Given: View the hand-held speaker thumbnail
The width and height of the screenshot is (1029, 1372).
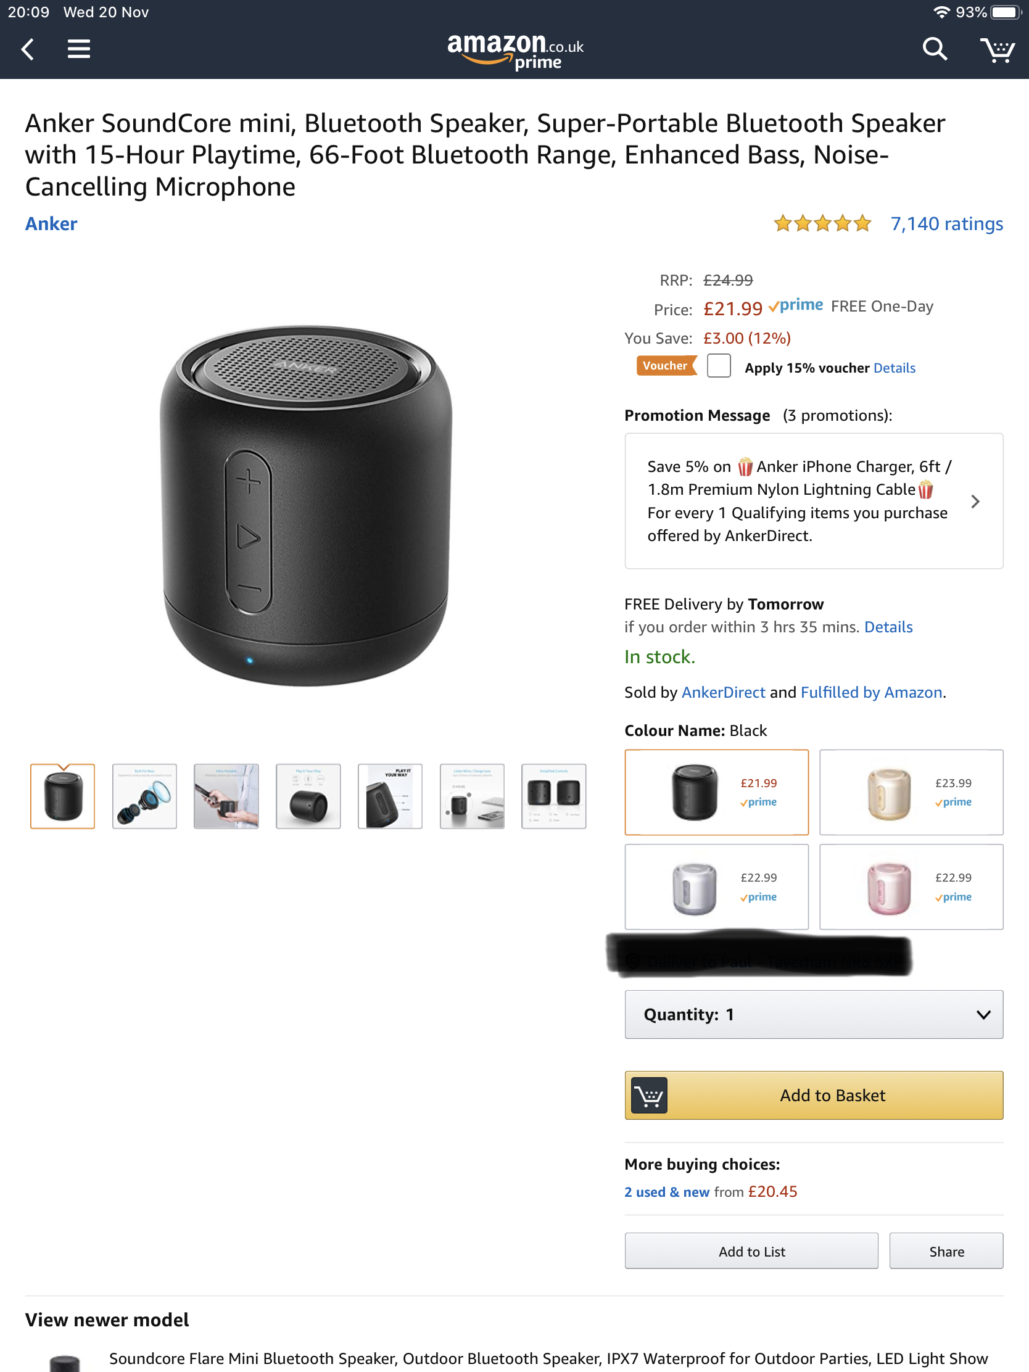Looking at the screenshot, I should [226, 796].
